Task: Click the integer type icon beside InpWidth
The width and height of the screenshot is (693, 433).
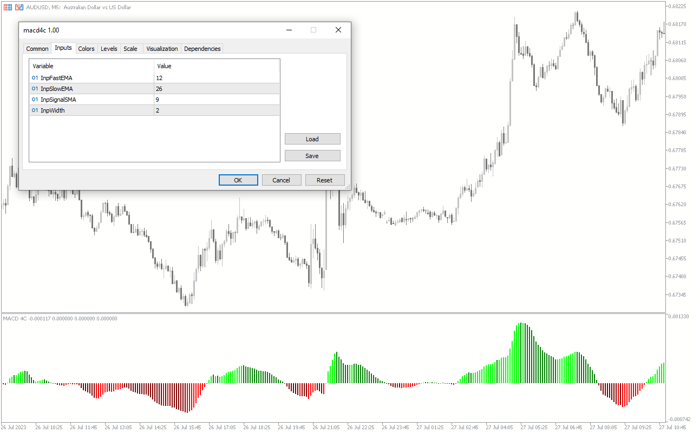Action: click(x=35, y=110)
